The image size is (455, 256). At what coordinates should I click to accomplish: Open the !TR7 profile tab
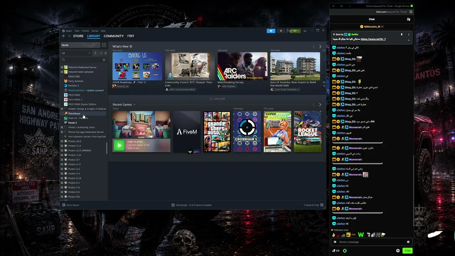130,36
